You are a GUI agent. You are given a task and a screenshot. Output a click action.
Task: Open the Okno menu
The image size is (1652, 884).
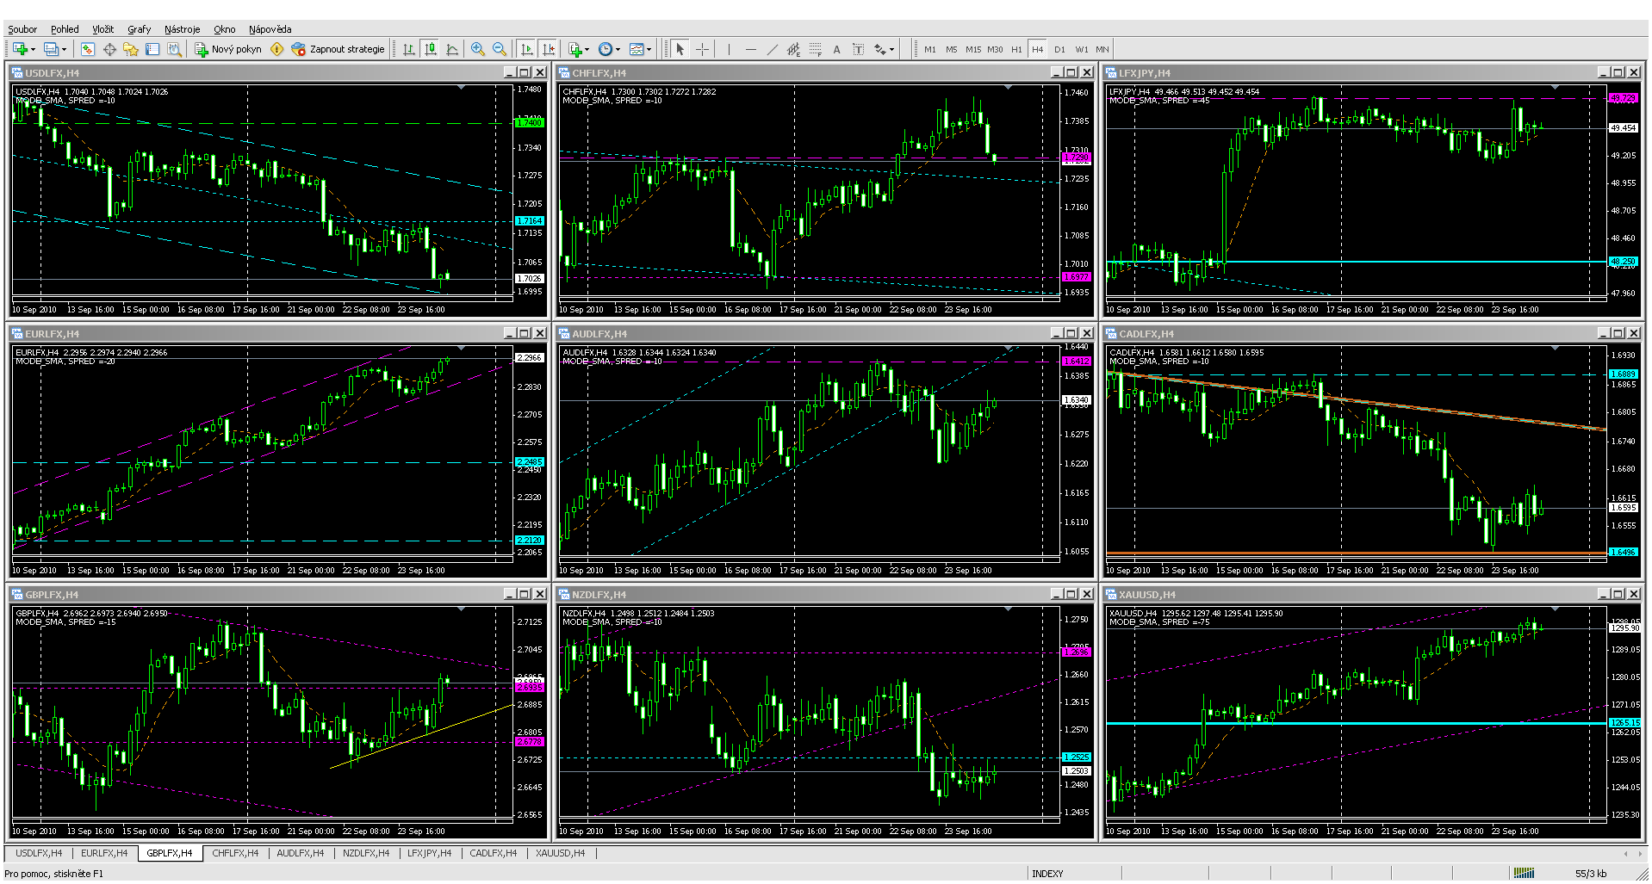(x=224, y=29)
